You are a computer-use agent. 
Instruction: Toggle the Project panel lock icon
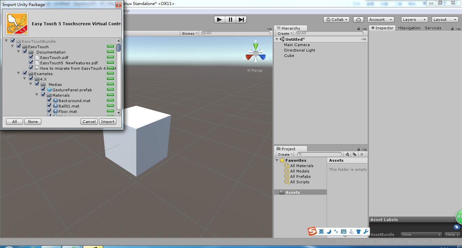click(359, 149)
